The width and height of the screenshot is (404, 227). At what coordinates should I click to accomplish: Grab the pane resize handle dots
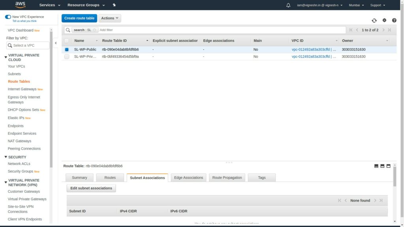pos(229,162)
